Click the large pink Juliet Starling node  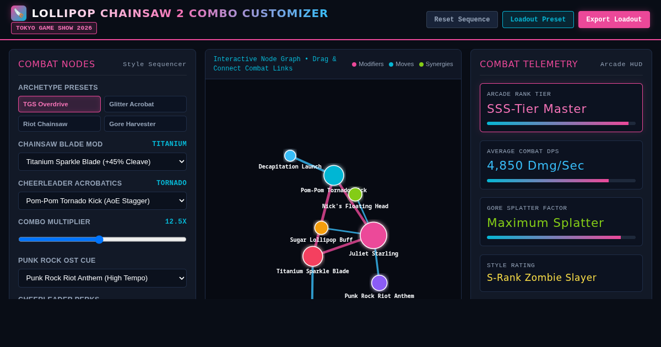click(373, 236)
